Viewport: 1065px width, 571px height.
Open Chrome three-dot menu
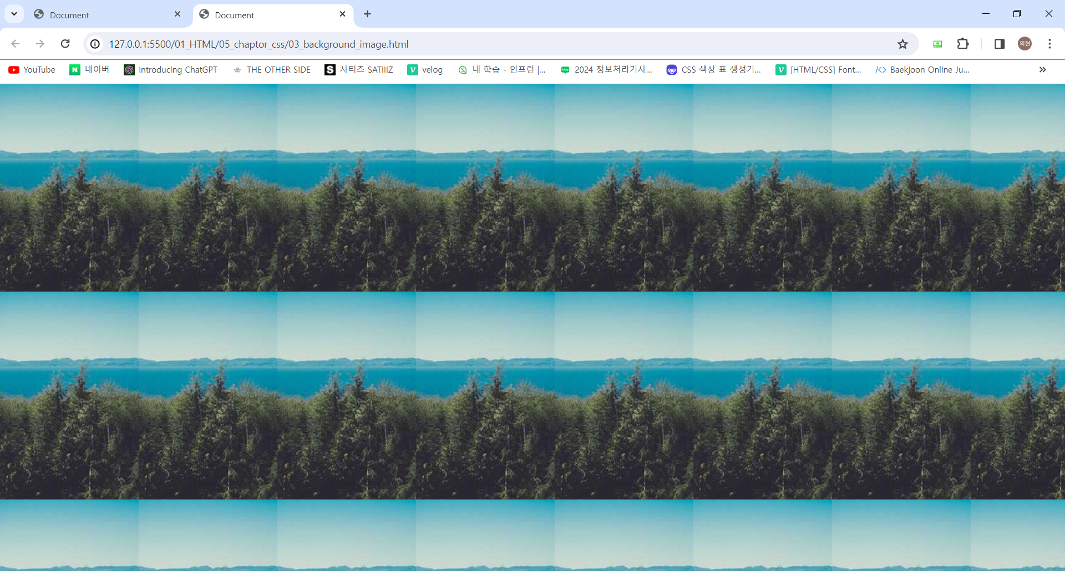(1049, 44)
